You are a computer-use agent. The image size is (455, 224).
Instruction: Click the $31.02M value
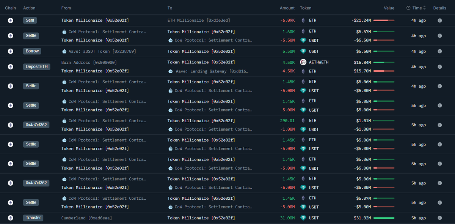coord(362,218)
